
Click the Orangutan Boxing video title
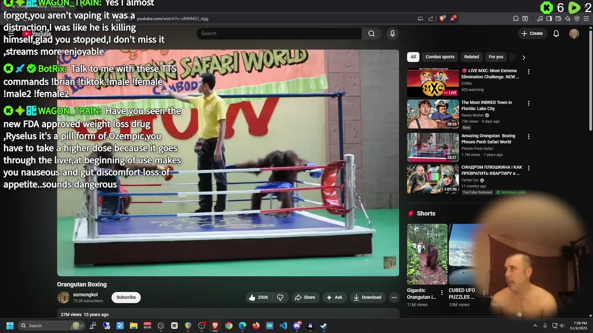[x=82, y=284]
